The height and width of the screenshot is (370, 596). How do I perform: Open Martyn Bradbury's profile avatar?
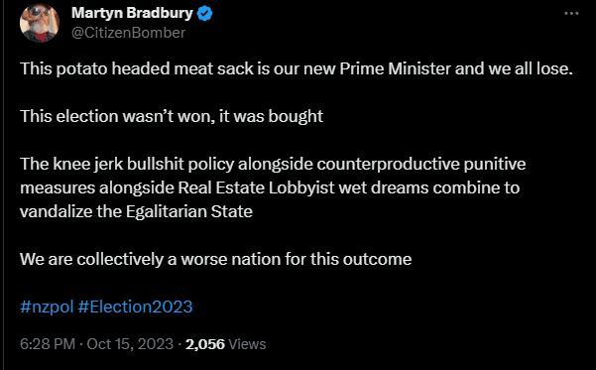click(40, 23)
